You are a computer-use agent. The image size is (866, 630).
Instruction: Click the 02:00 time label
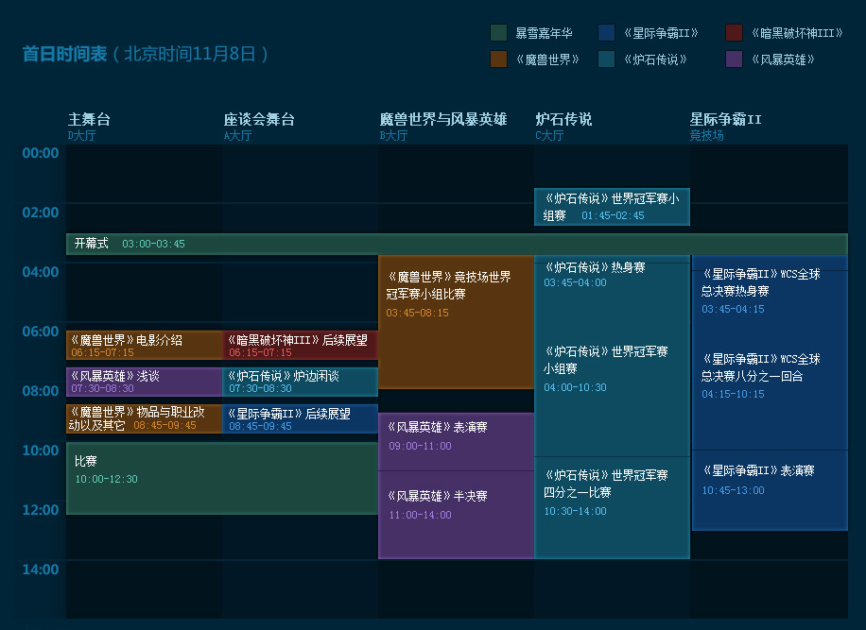41,213
